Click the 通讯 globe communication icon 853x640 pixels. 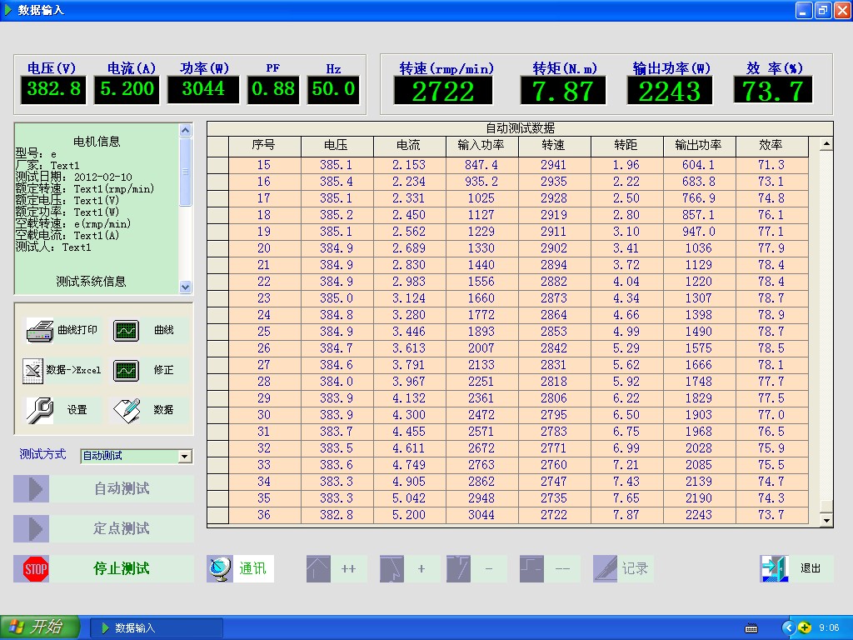[221, 568]
